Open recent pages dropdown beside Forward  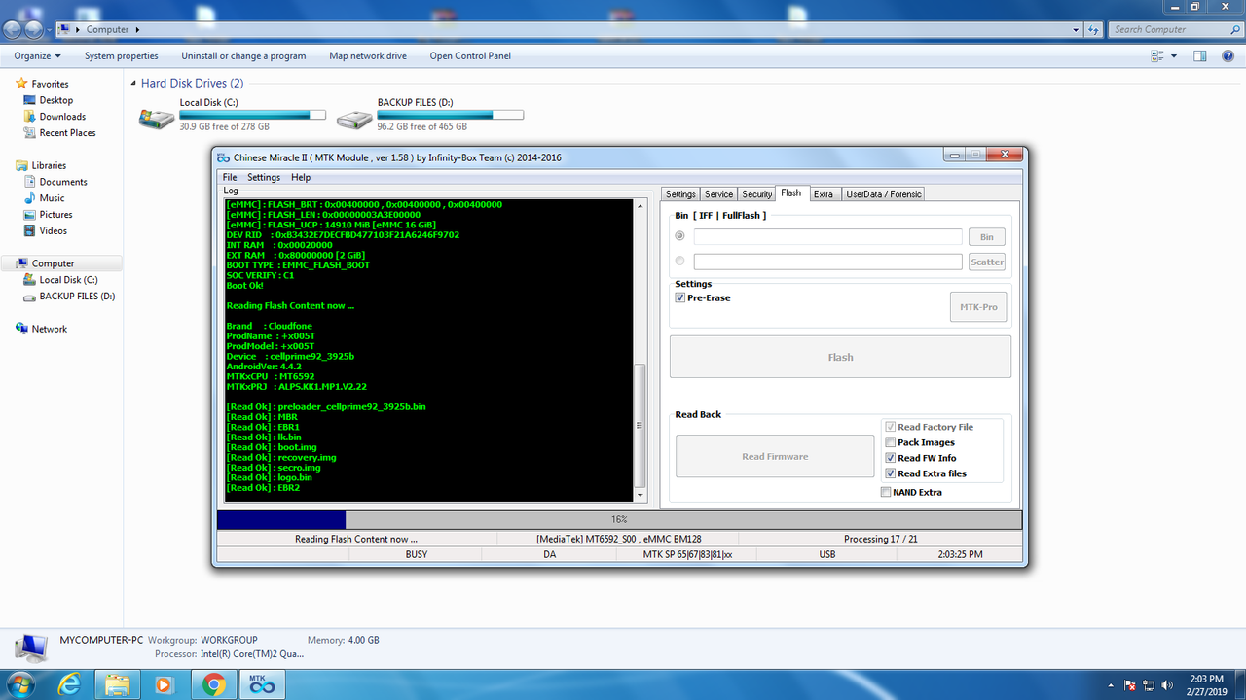coord(49,30)
